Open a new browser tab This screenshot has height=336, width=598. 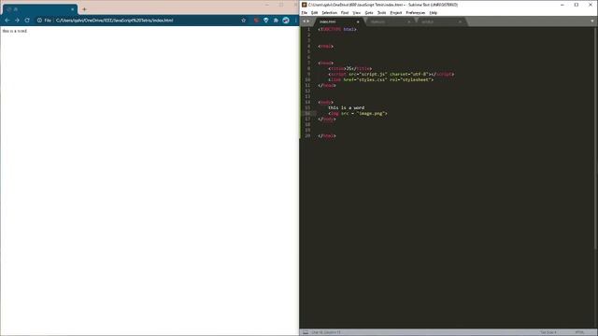pyautogui.click(x=84, y=9)
